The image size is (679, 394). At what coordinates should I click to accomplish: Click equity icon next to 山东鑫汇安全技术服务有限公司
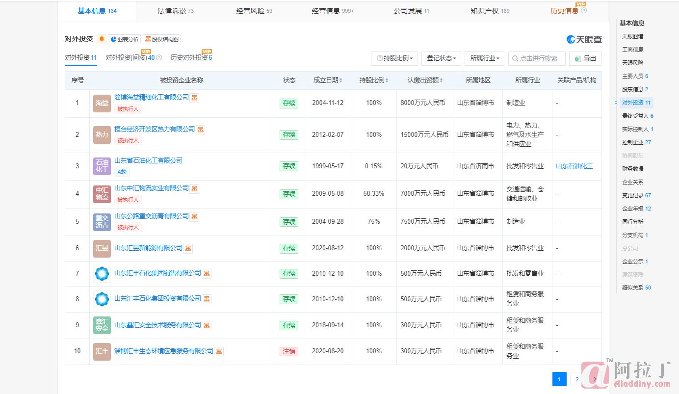coord(207,325)
